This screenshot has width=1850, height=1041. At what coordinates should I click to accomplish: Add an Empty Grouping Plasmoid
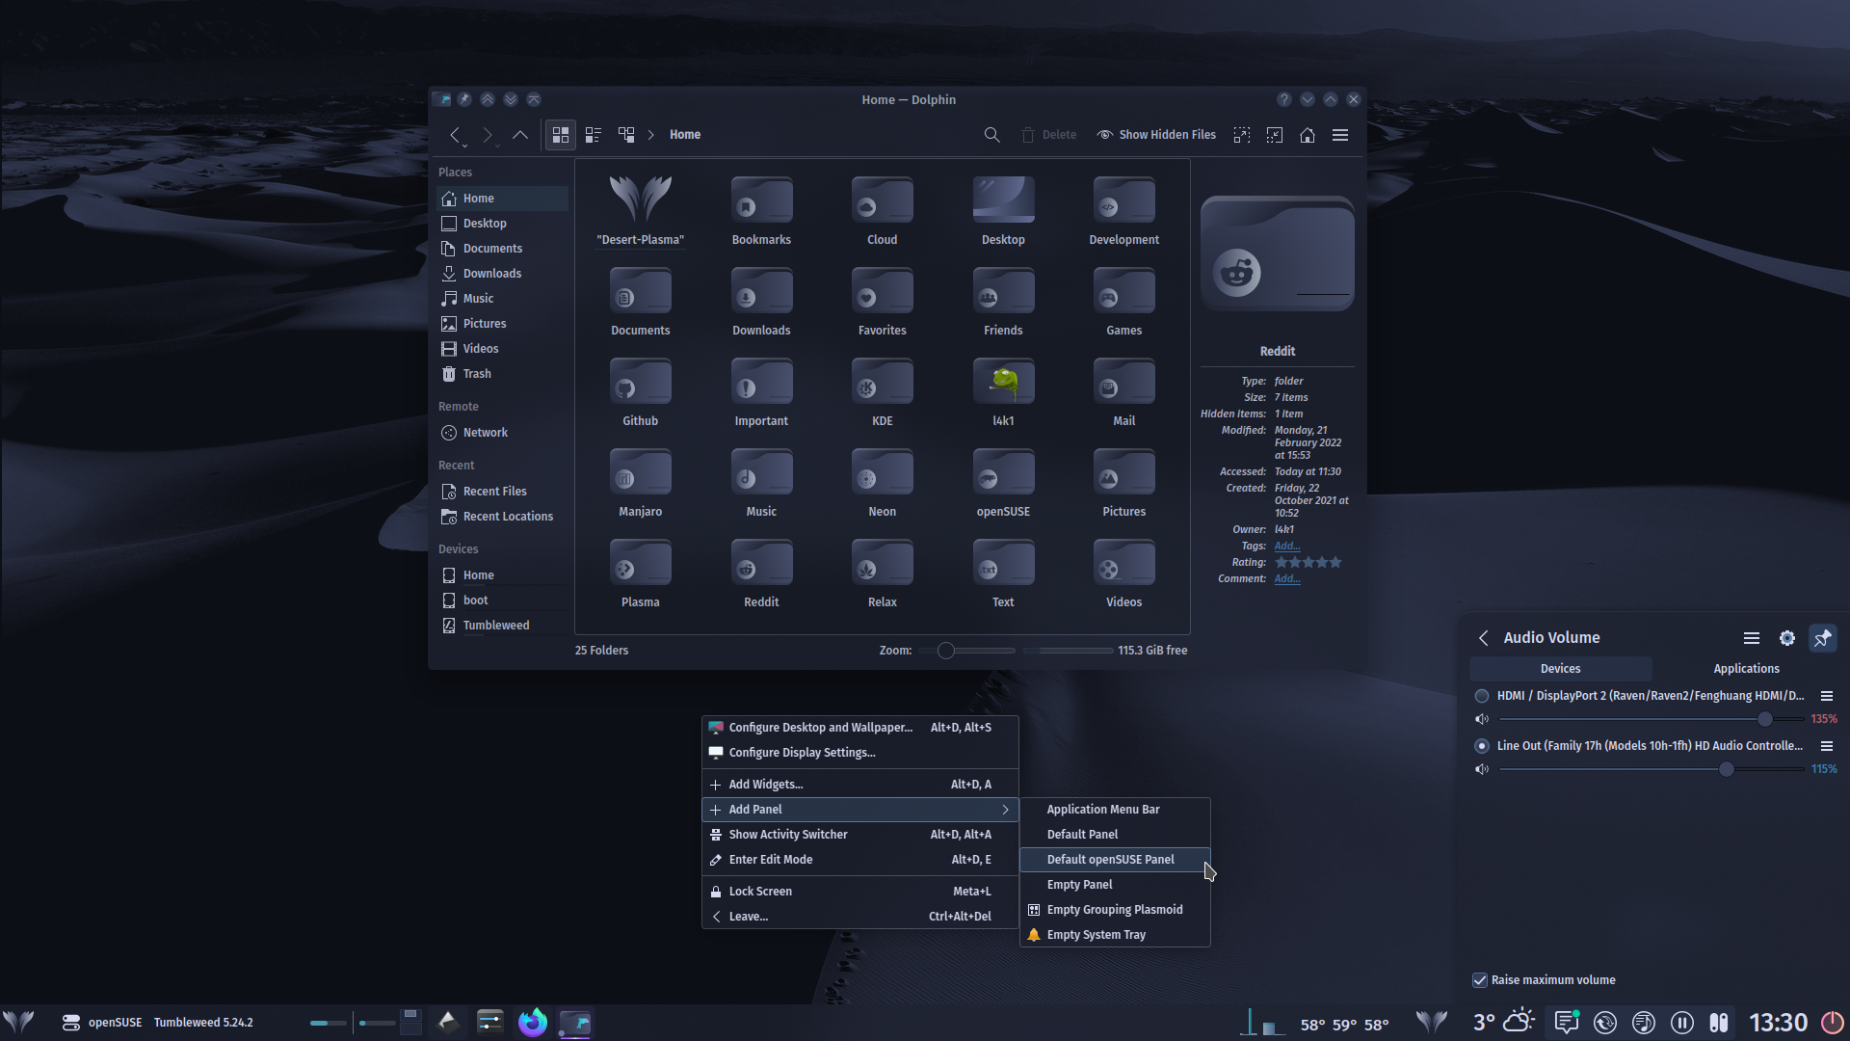[x=1115, y=910]
